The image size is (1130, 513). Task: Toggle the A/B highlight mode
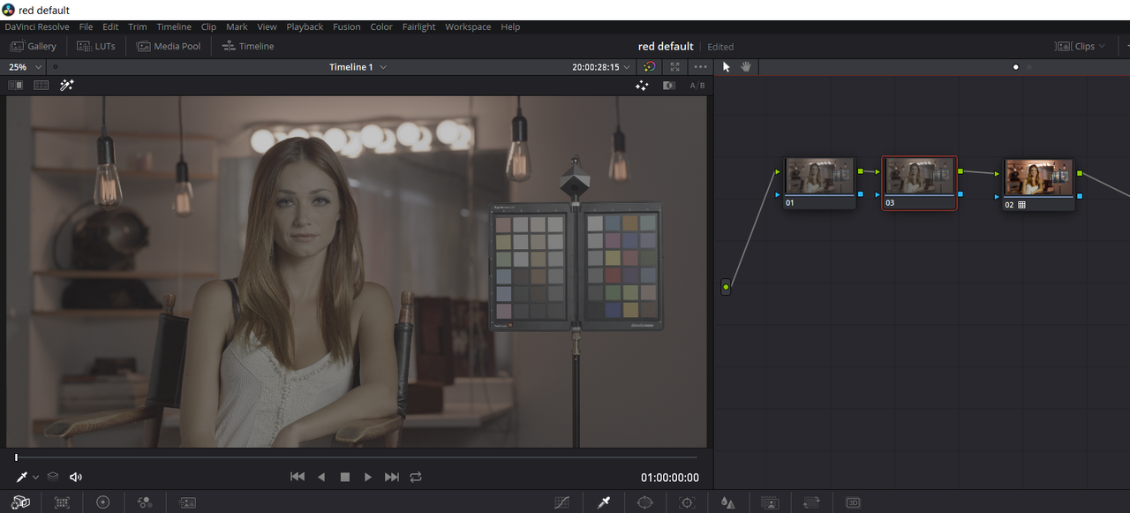[x=697, y=86]
